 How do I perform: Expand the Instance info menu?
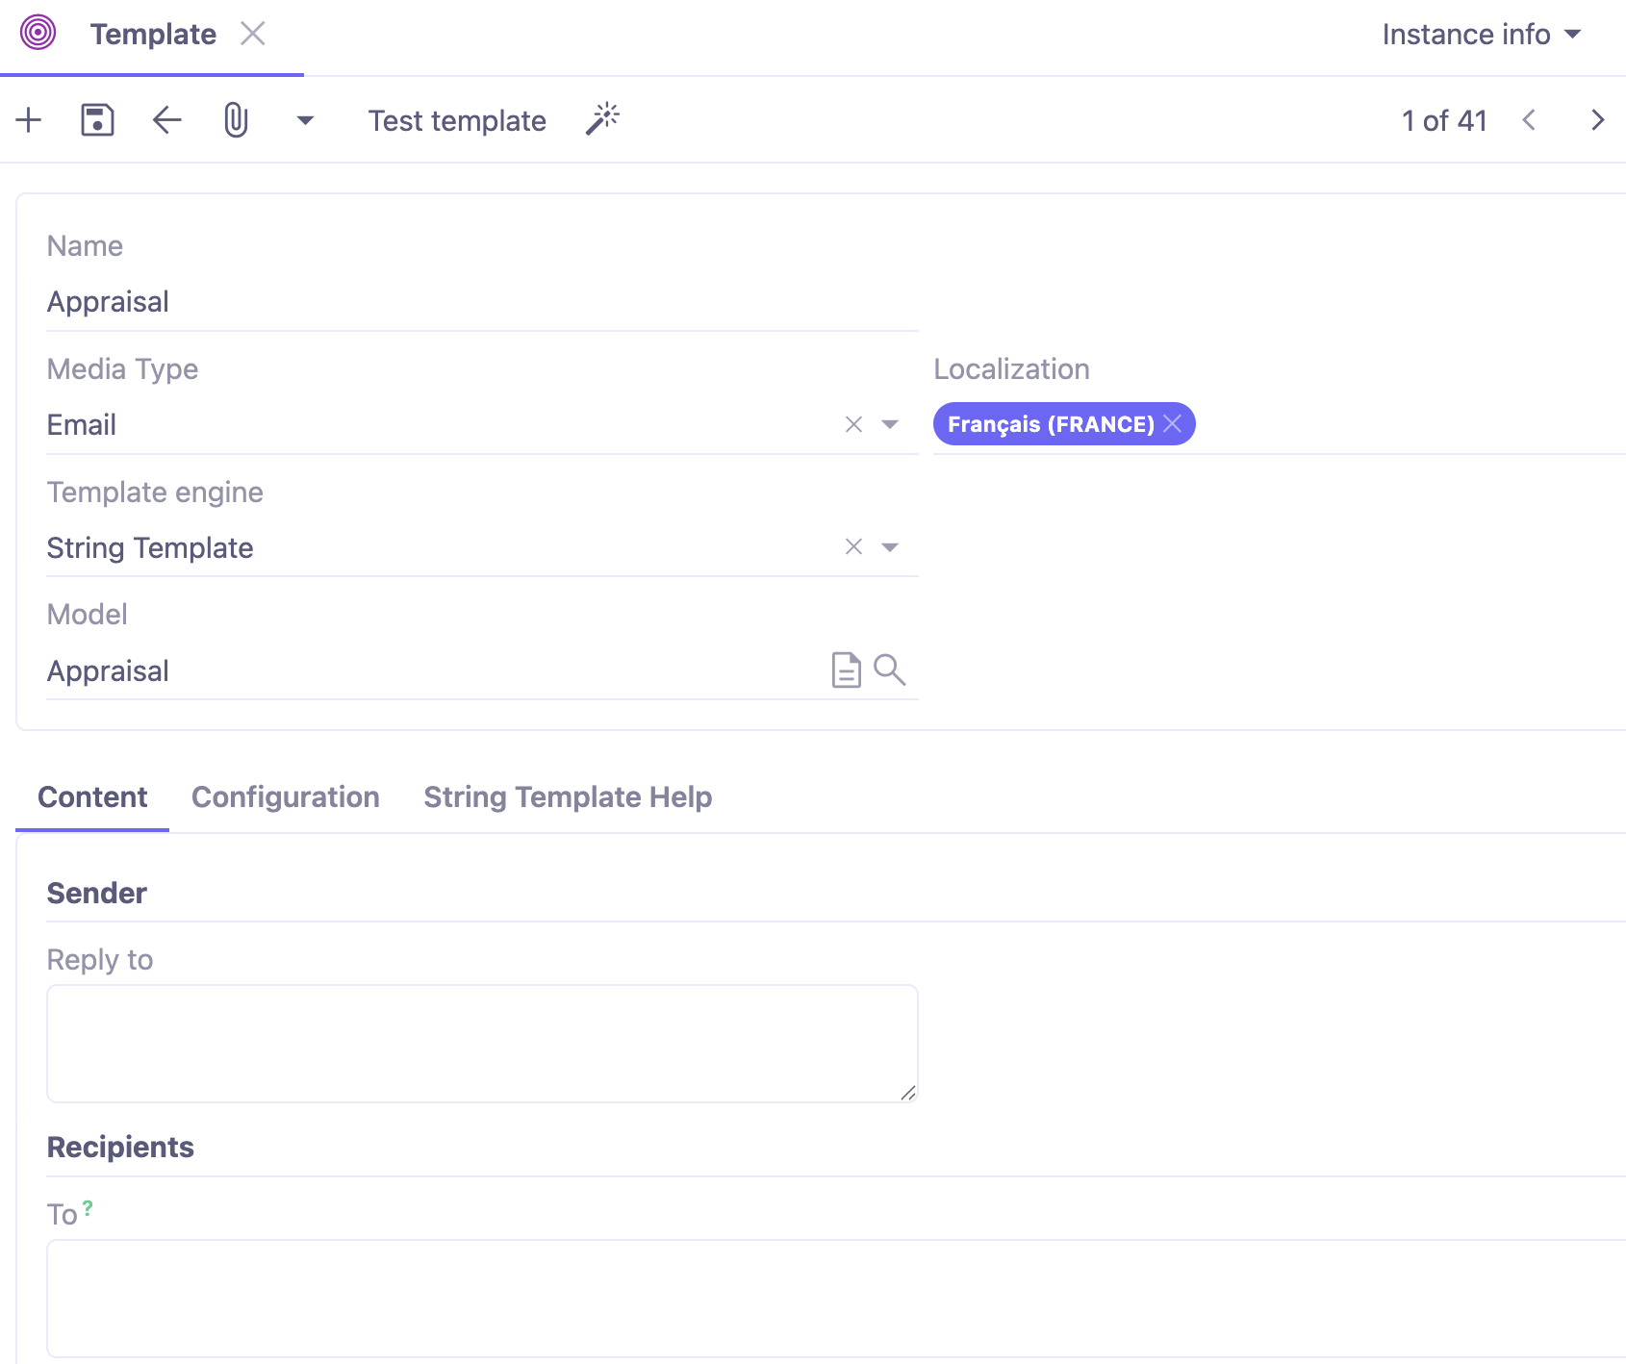point(1481,34)
